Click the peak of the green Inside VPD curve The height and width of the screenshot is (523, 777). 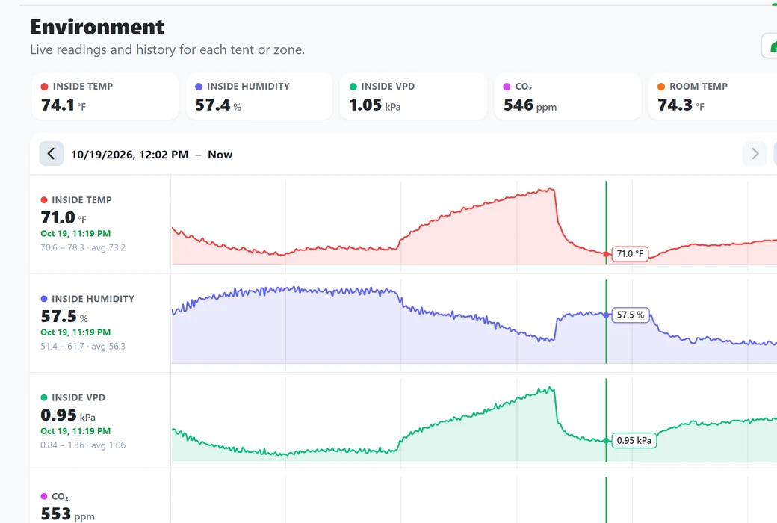click(550, 387)
